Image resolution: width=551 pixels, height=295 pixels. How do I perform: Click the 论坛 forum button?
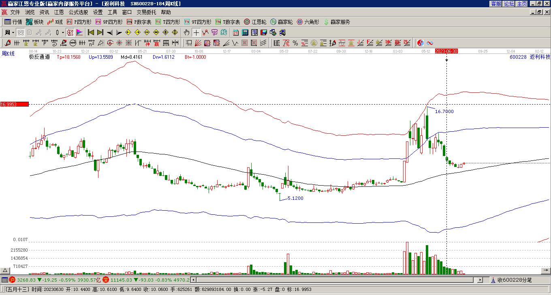tap(509, 4)
